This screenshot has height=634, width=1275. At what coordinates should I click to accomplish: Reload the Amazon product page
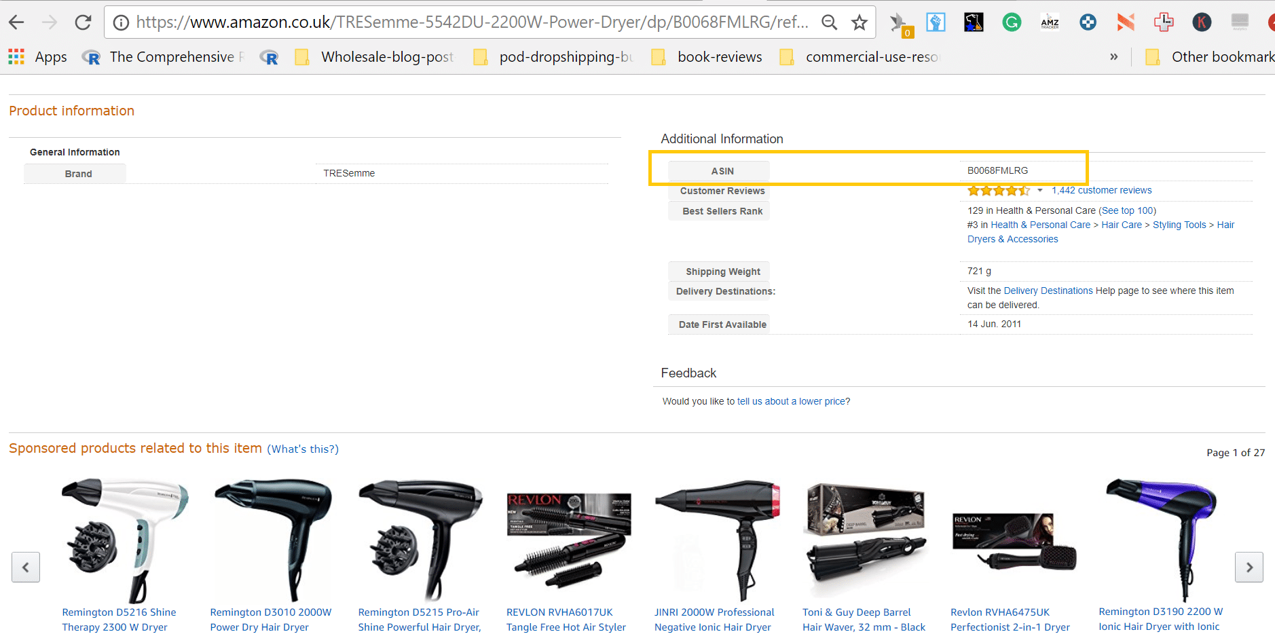83,22
